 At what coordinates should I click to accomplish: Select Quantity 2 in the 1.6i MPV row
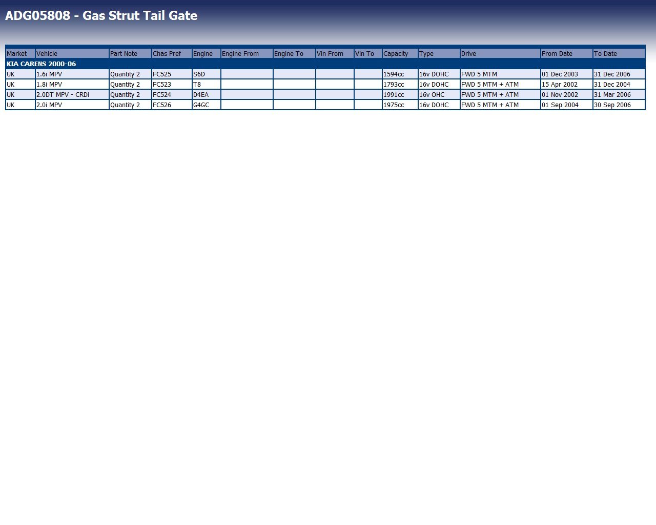(x=130, y=74)
